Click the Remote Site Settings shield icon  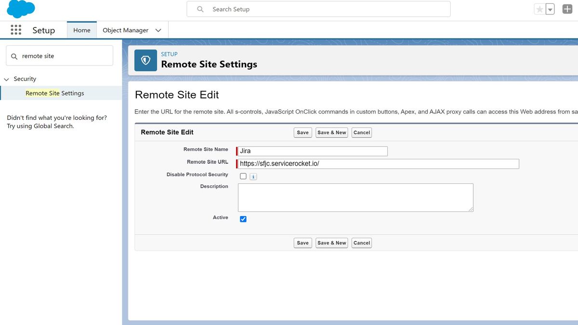point(145,60)
